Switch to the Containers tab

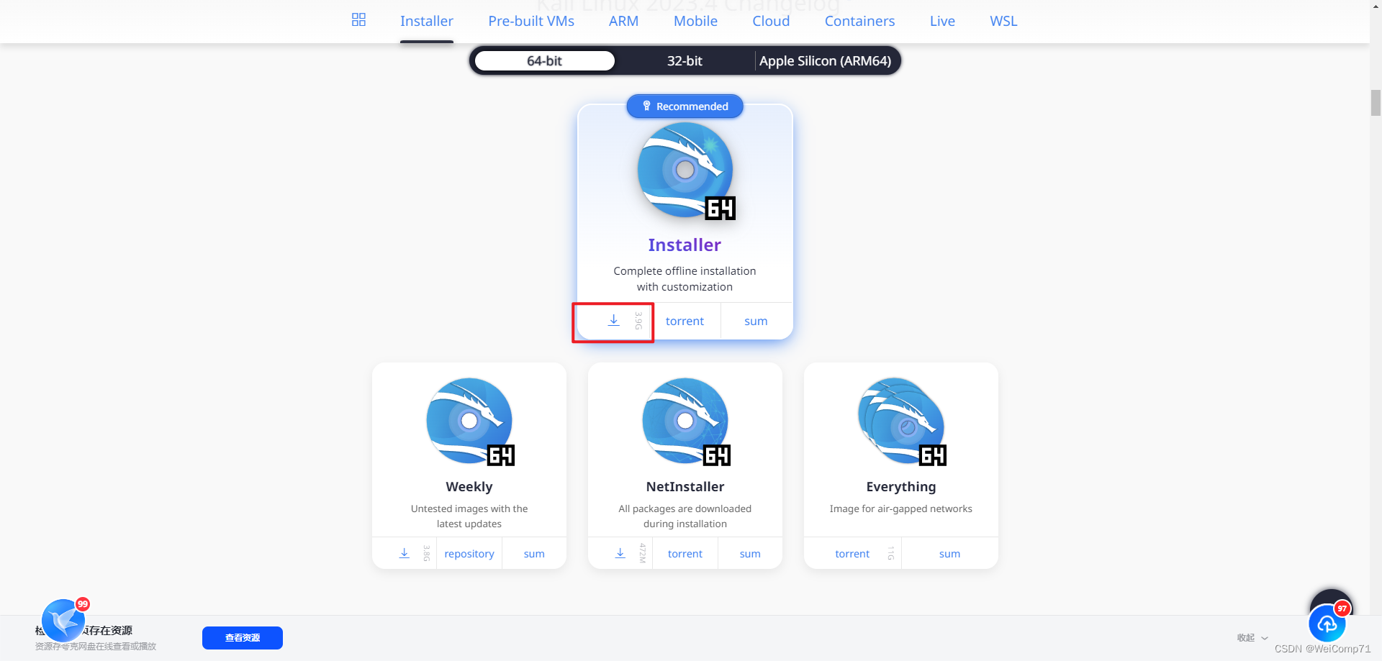(x=859, y=21)
